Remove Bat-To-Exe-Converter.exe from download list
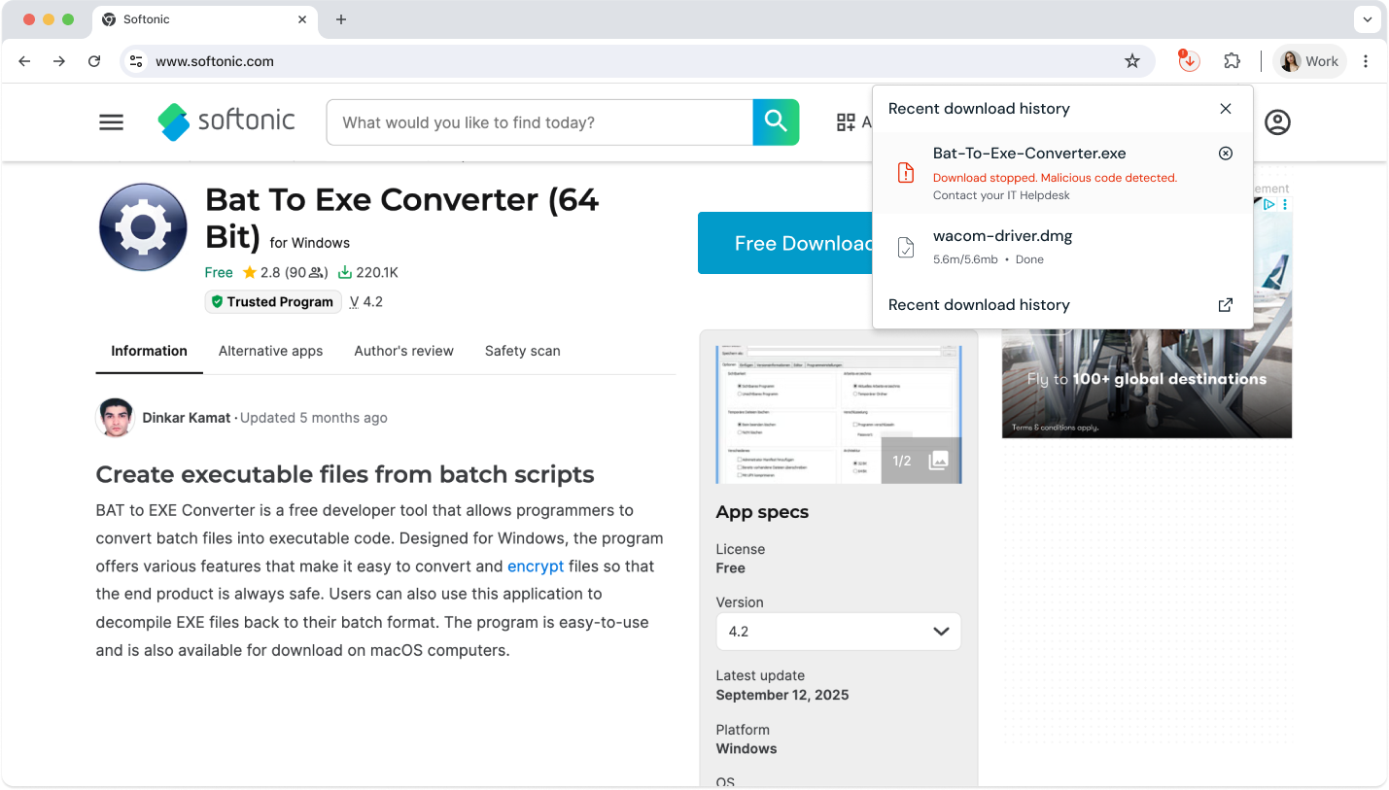This screenshot has height=790, width=1389. pos(1226,154)
